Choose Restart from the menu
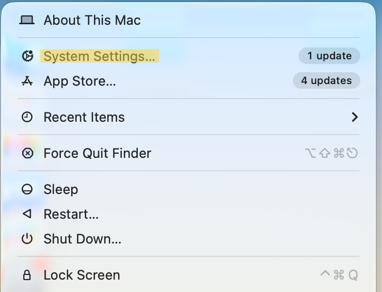The height and width of the screenshot is (292, 382). [x=71, y=214]
